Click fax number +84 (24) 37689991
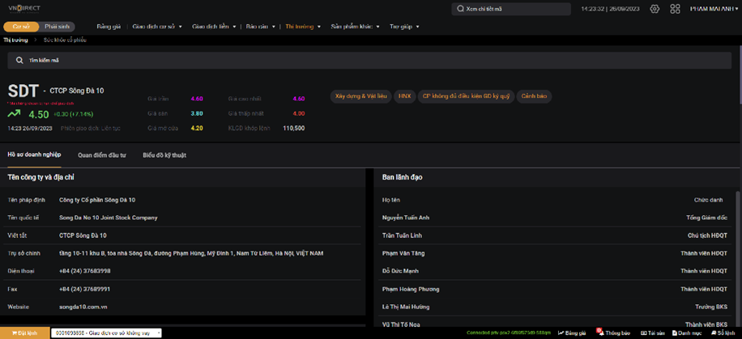742x339 pixels. click(x=85, y=289)
